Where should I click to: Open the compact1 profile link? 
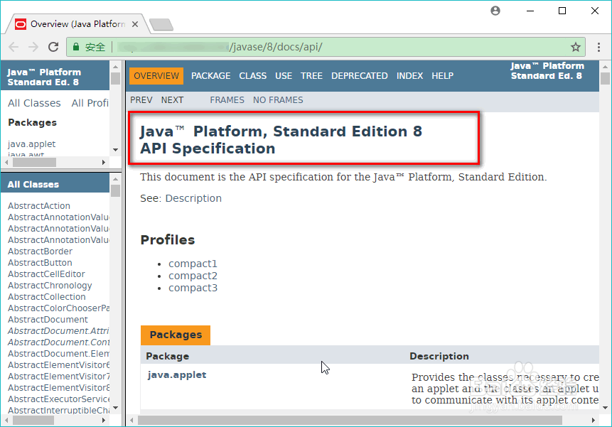tap(193, 264)
